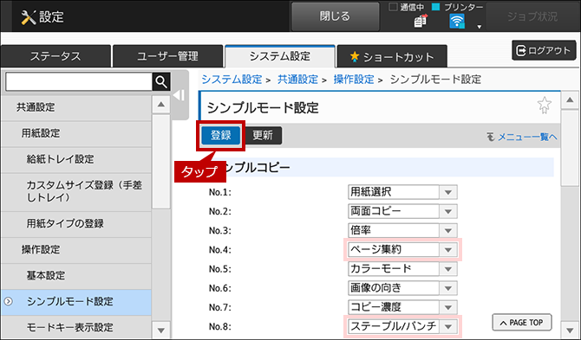
Task: Select 共通設定 in the sidebar
Action: point(76,107)
